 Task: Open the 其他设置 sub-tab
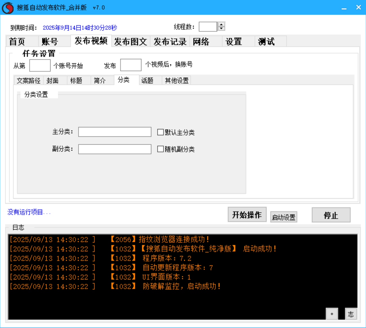(176, 80)
